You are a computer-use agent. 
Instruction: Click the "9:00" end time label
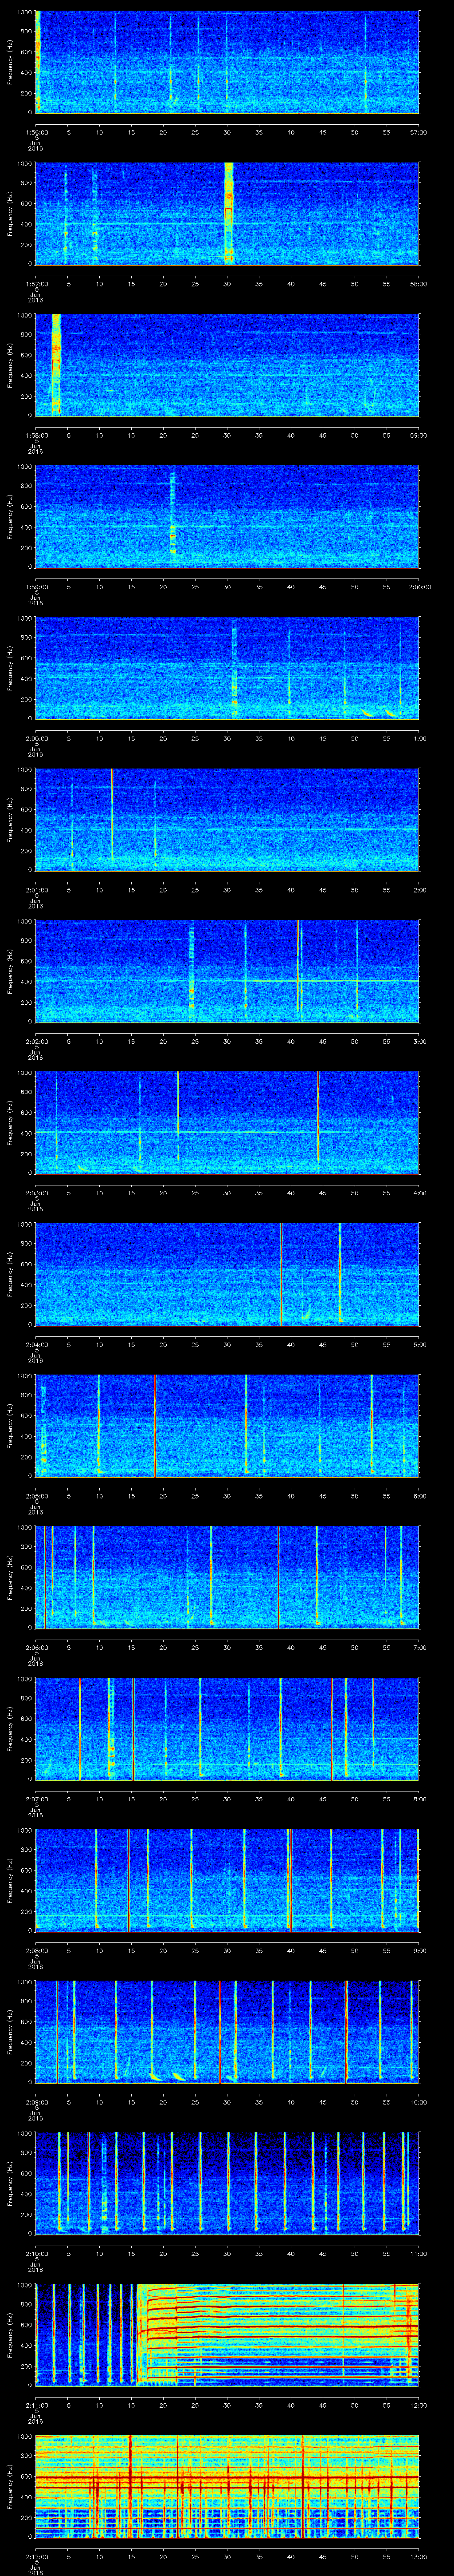419,1950
